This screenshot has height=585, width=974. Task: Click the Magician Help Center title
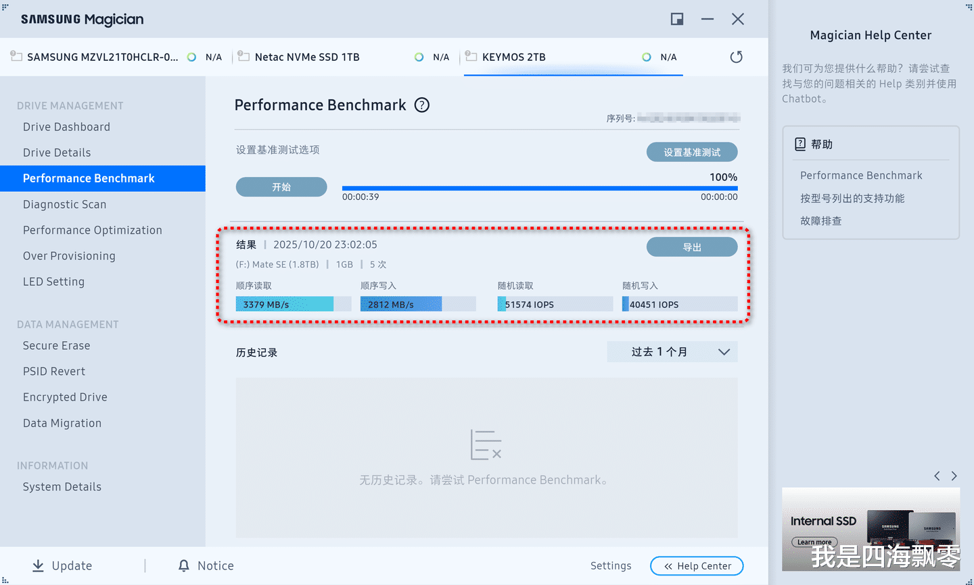coord(871,35)
